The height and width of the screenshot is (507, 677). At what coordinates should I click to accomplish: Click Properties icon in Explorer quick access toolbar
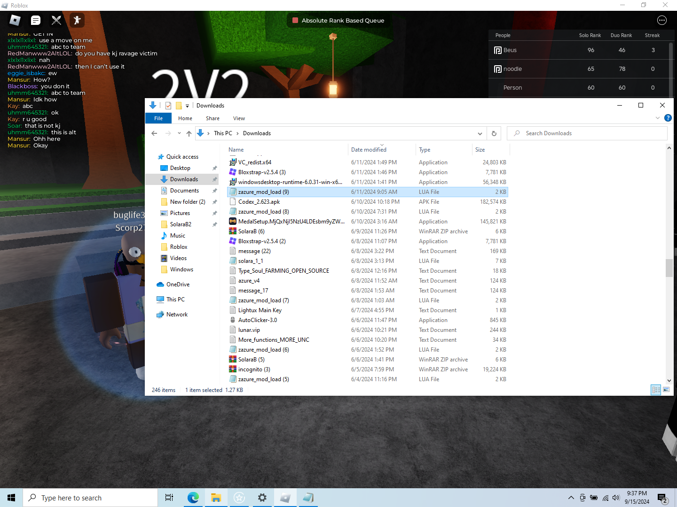[x=168, y=106]
